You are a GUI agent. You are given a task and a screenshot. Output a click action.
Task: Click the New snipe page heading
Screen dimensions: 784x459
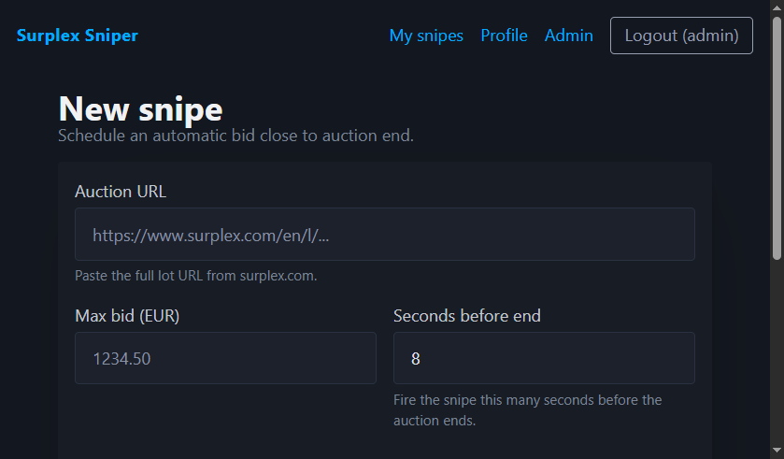coord(140,108)
